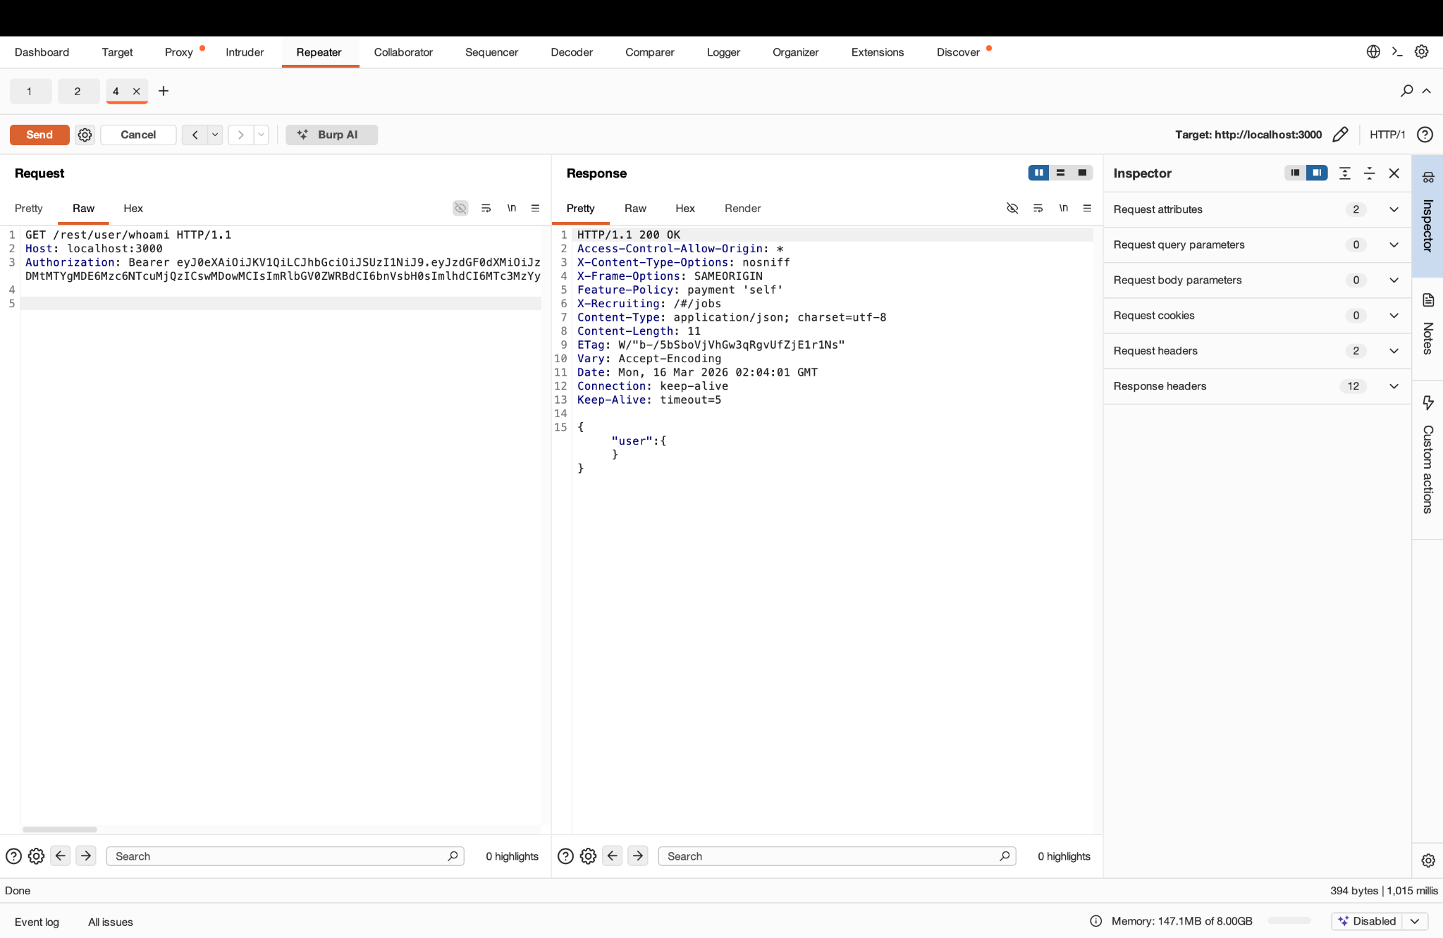The image size is (1443, 938).
Task: Toggle response visibility eye icon
Action: point(1012,208)
